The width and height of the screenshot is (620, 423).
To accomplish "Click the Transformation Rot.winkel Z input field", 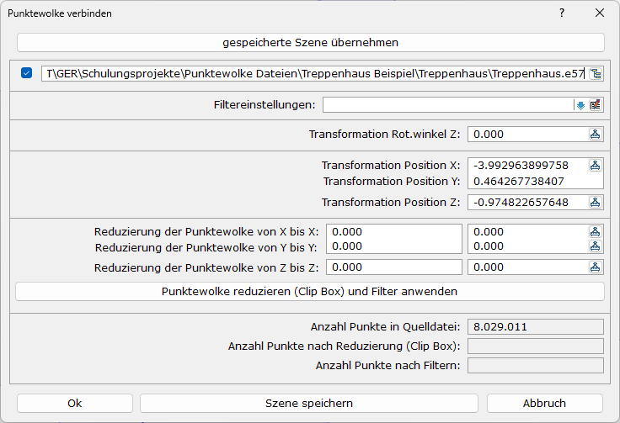I will (527, 135).
